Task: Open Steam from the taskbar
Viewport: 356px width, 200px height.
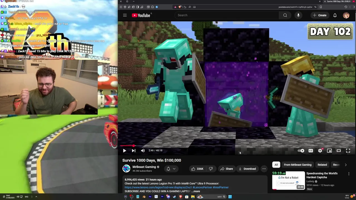Action: pyautogui.click(x=174, y=197)
